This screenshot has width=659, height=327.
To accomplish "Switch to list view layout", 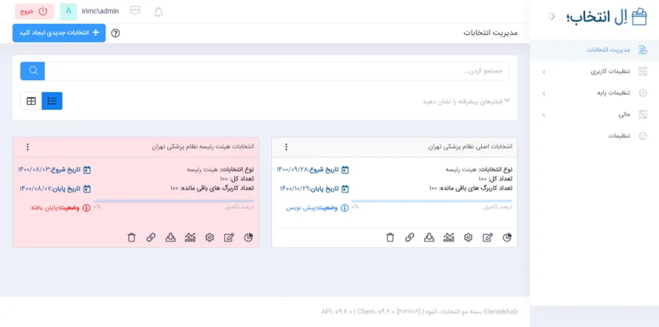I will [x=52, y=101].
